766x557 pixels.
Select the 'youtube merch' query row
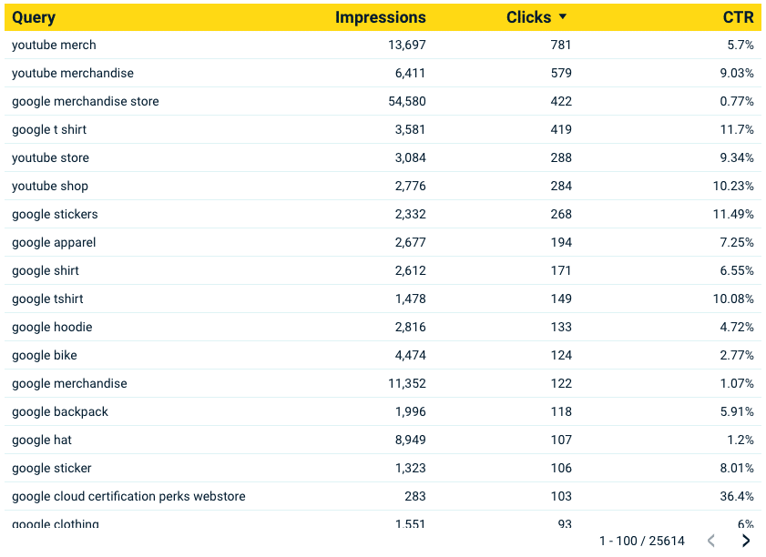54,46
